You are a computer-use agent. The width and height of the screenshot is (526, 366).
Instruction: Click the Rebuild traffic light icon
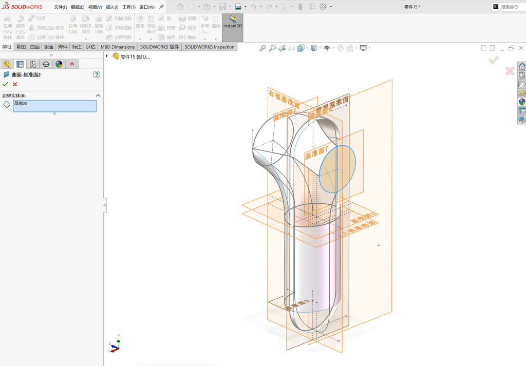pos(300,7)
